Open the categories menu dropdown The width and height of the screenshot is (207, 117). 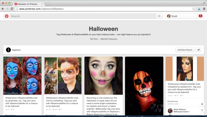pos(160,16)
